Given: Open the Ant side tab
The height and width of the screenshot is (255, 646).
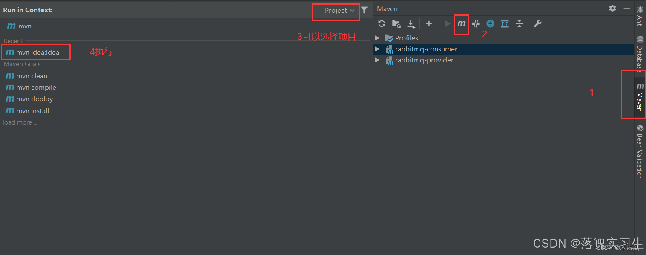Looking at the screenshot, I should tap(640, 15).
